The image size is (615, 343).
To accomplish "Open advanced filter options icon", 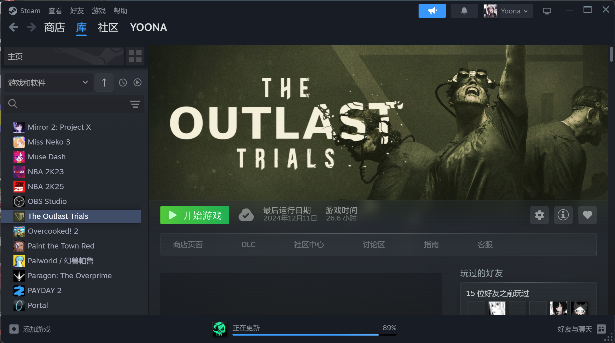I will 135,104.
